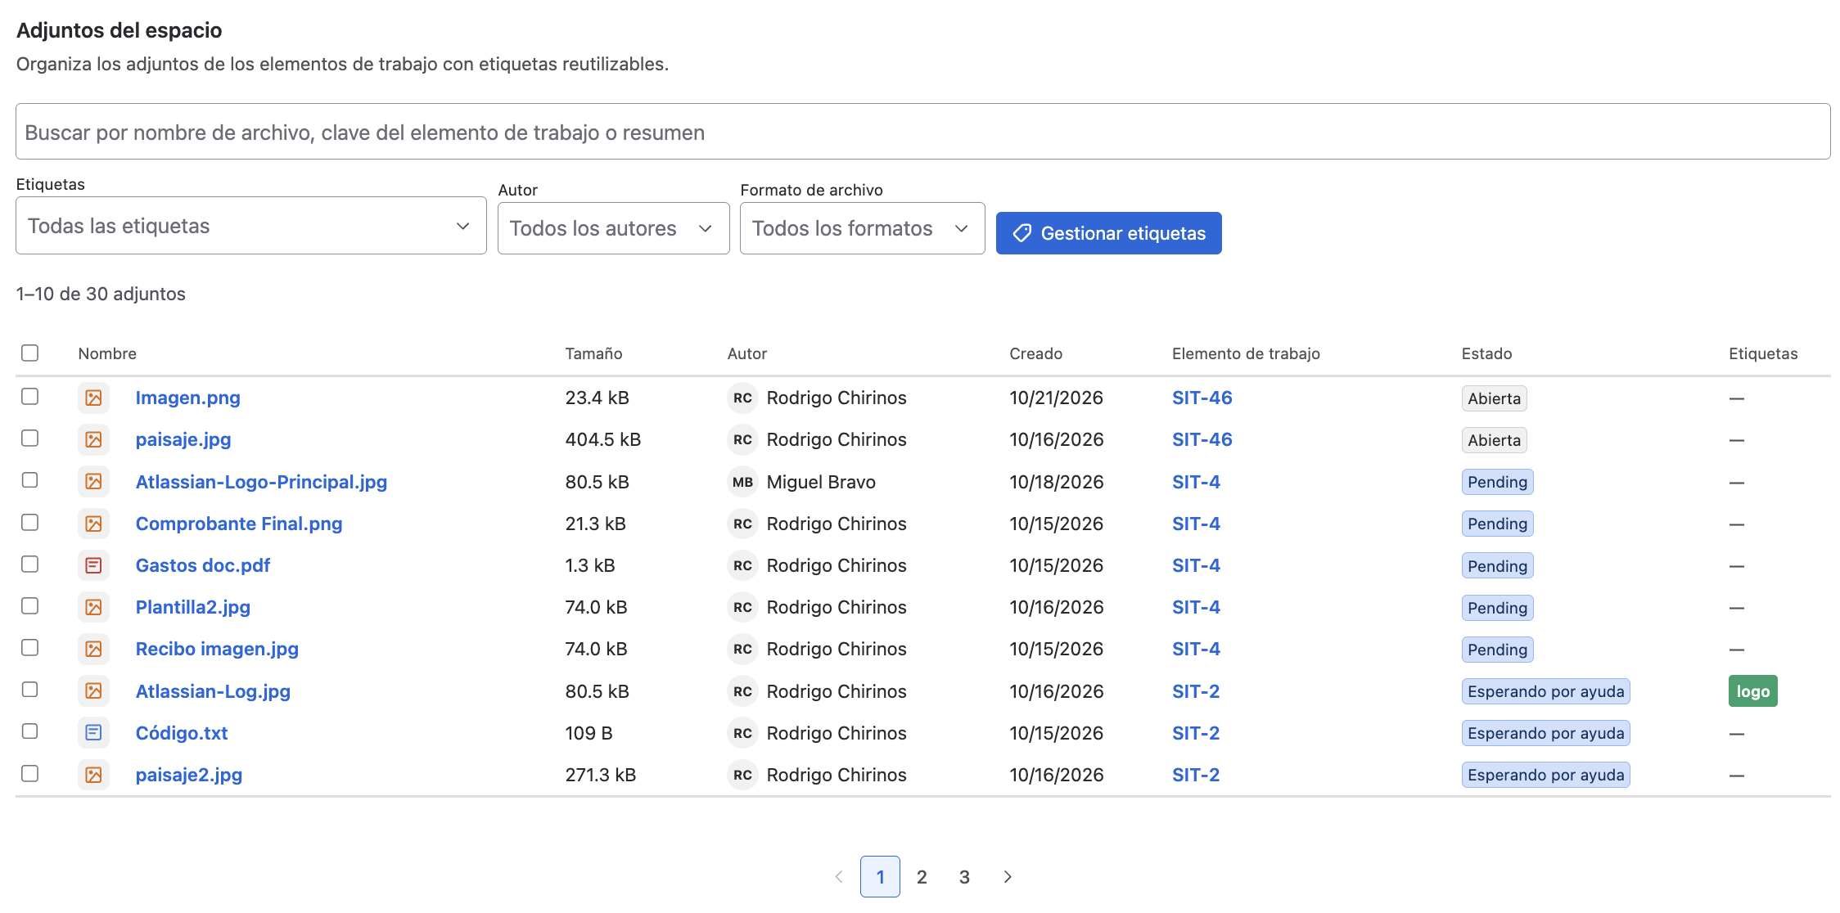Focus the attachment search input field
Screen dimensions: 1840x913
pos(923,132)
